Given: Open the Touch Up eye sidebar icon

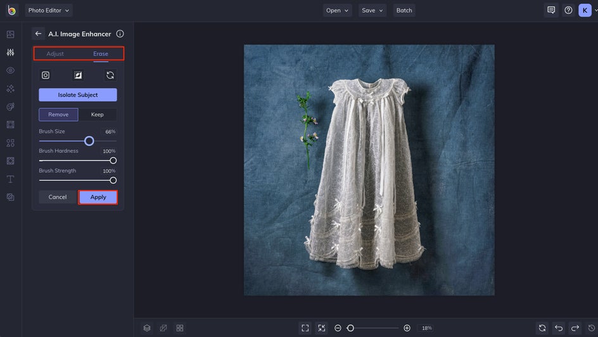Looking at the screenshot, I should click(x=11, y=70).
